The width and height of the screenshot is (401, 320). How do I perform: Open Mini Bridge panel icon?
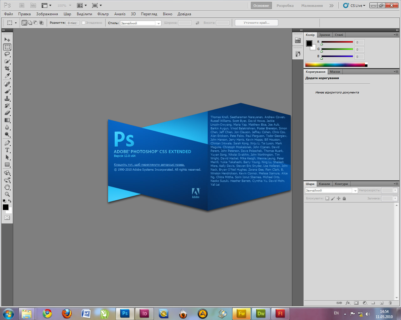pyautogui.click(x=298, y=40)
